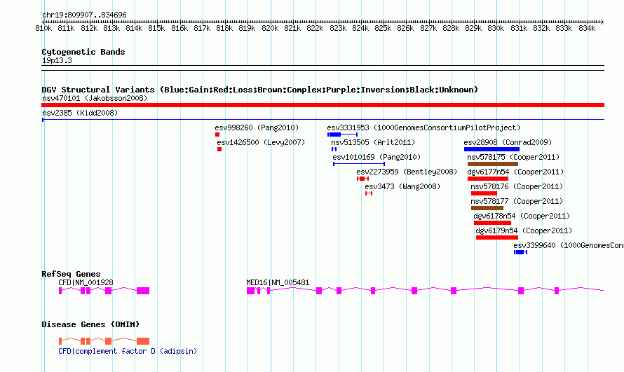Click the esv2273959 (Bentley2008) label
The width and height of the screenshot is (624, 372).
pos(407,172)
